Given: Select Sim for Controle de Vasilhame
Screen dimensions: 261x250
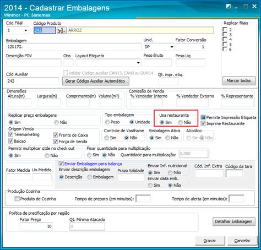Looking at the screenshot, I should tap(106, 138).
